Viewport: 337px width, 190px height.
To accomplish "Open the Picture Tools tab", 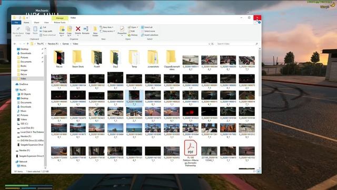I will pos(60,22).
